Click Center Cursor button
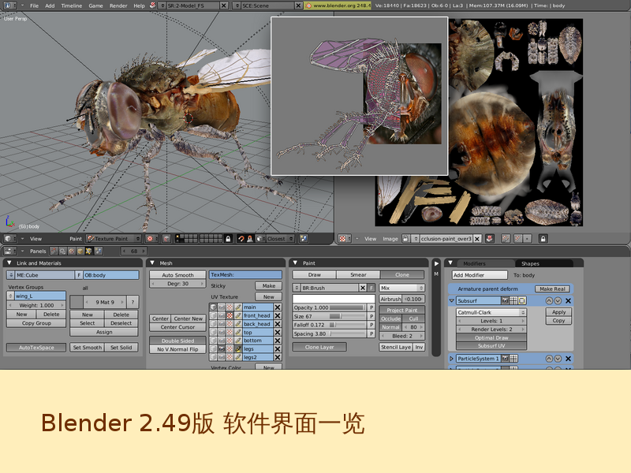Image resolution: width=631 pixels, height=473 pixels. pyautogui.click(x=177, y=327)
